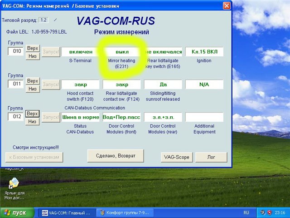Click the RU language indicator
This screenshot has height=218, width=290.
click(246, 213)
